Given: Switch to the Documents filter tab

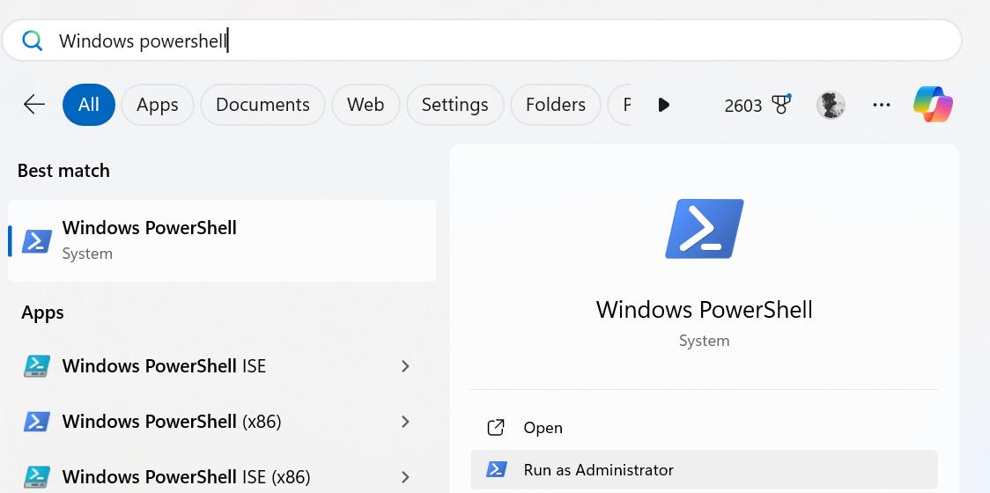Looking at the screenshot, I should click(x=262, y=105).
